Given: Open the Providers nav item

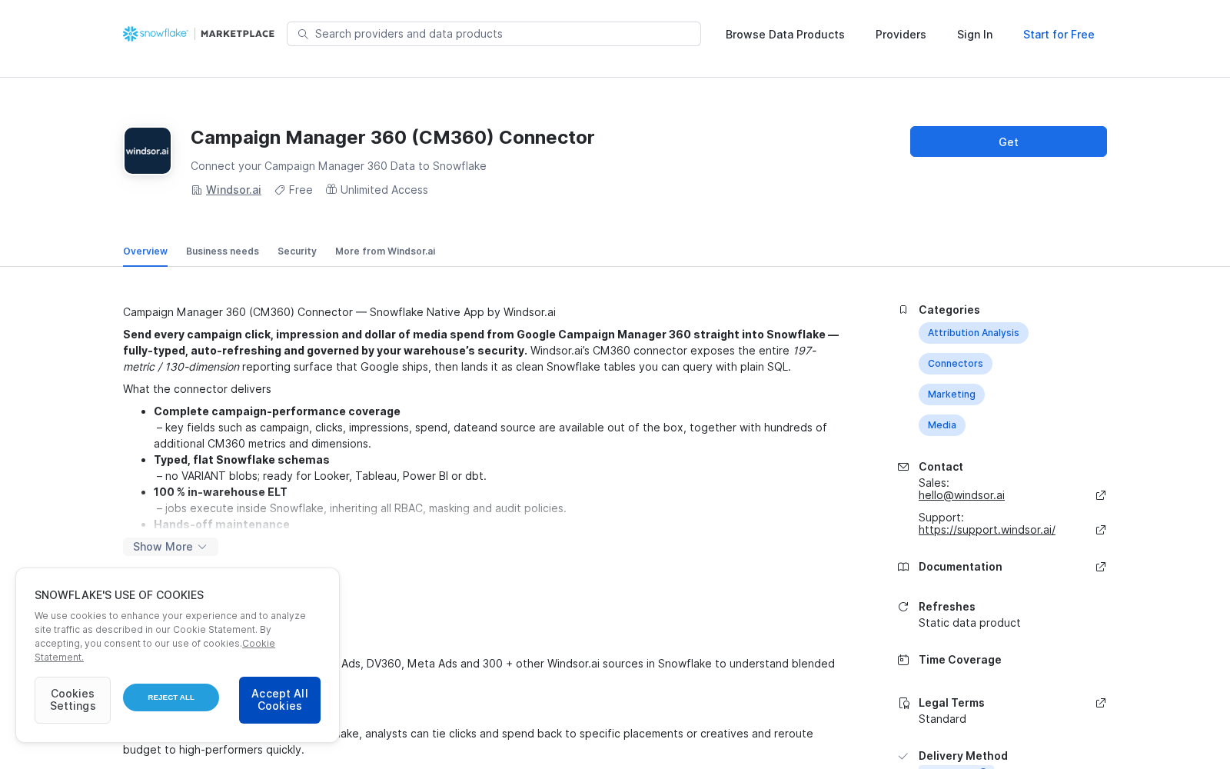Looking at the screenshot, I should click(901, 35).
